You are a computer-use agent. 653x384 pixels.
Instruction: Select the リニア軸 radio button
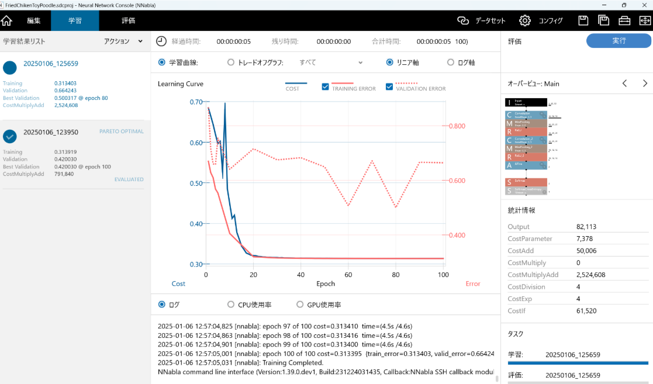[389, 63]
